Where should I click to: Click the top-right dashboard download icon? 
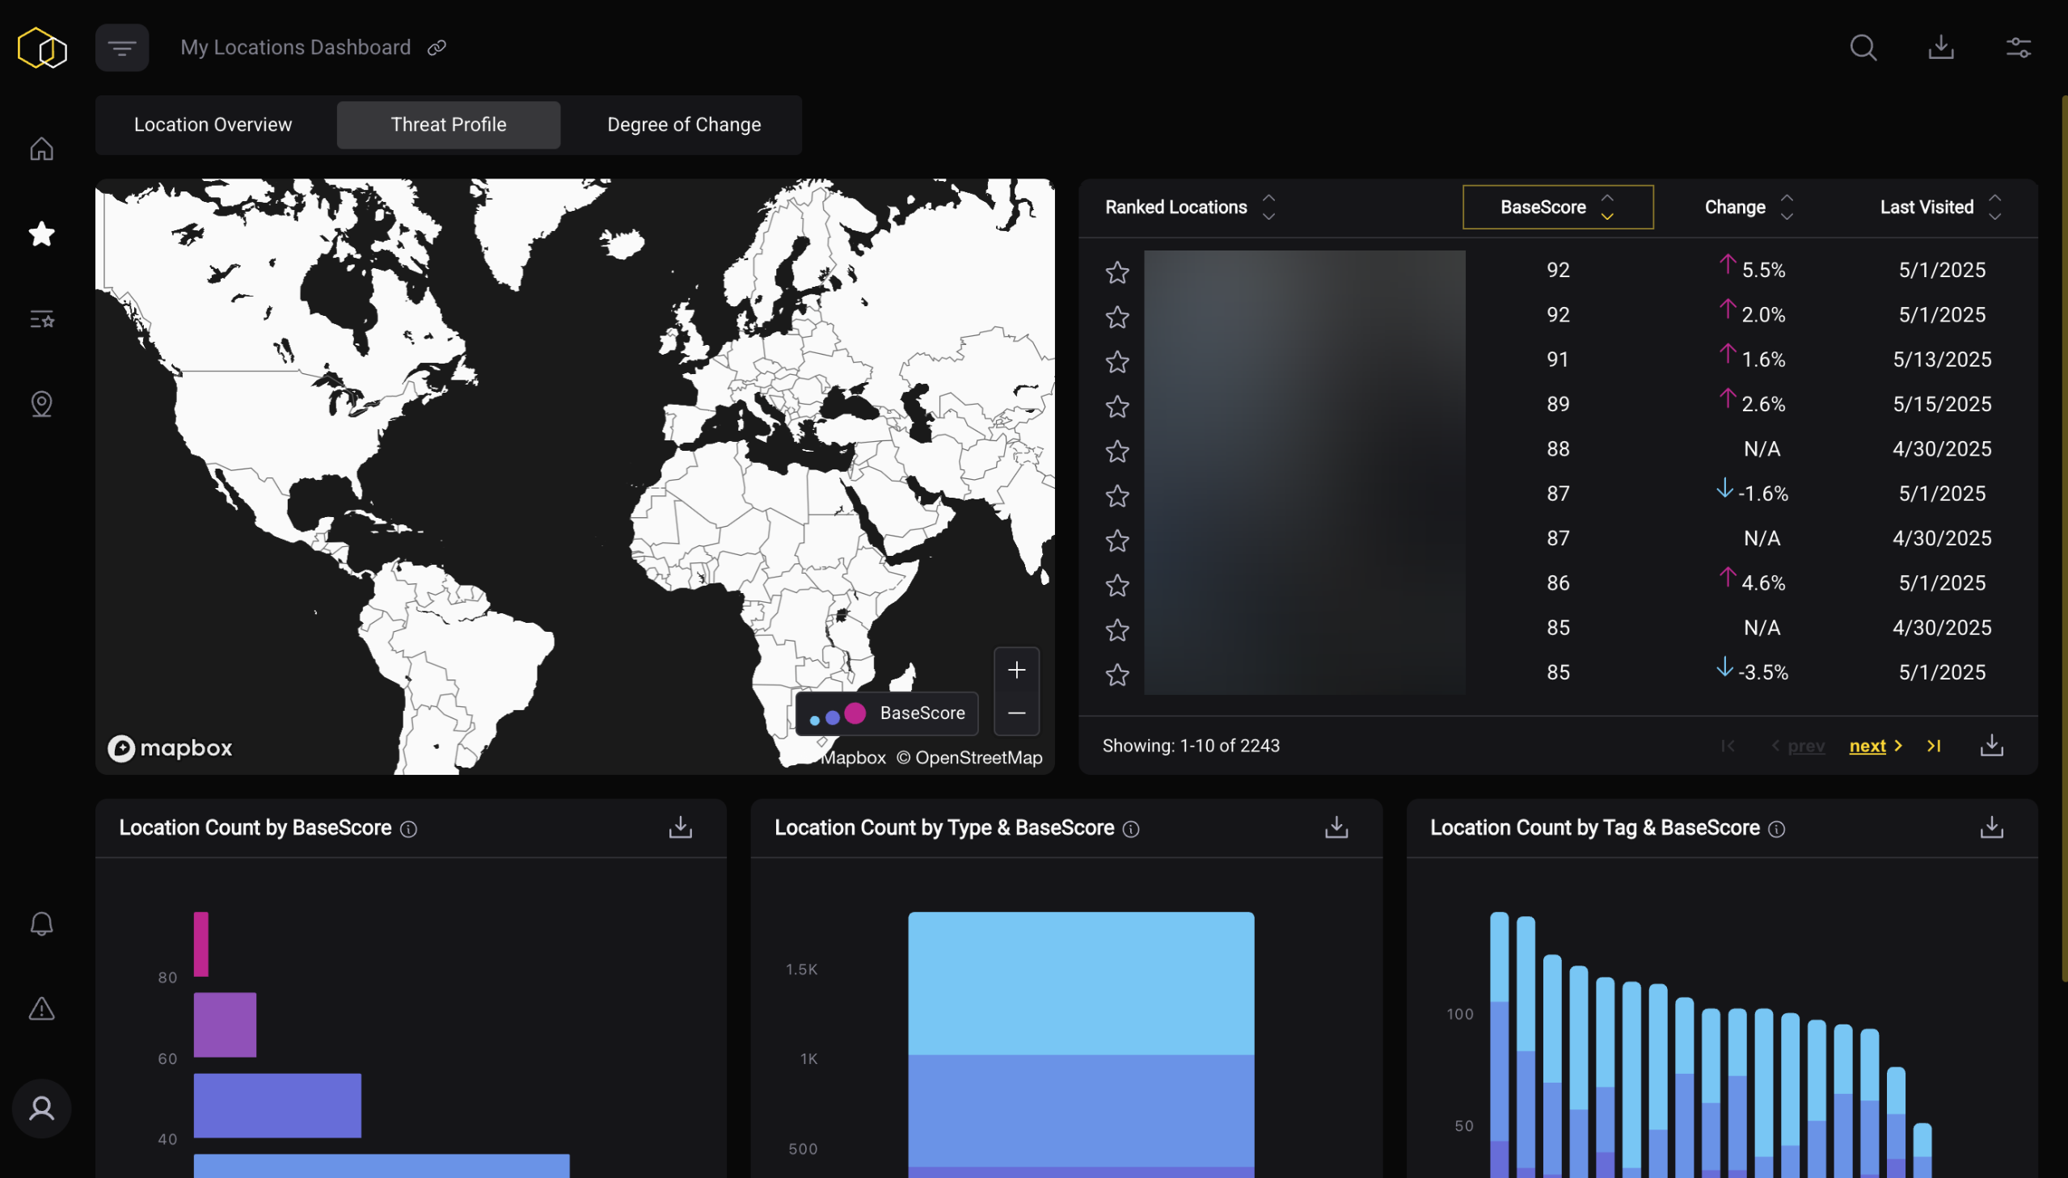coord(1940,48)
